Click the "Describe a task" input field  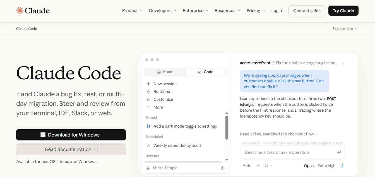click(292, 152)
